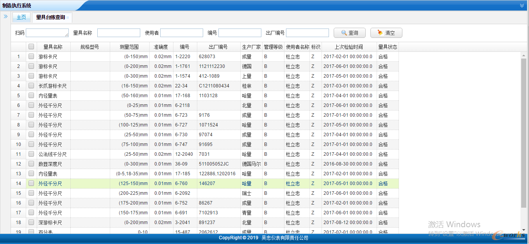Click code cell 6-760 in highlighted row
Viewport: 529px width, 244px height.
181,183
